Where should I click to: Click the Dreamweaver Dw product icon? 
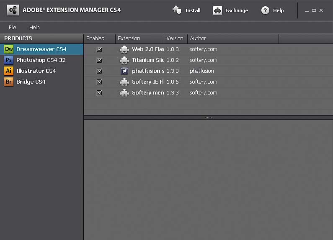[x=9, y=49]
